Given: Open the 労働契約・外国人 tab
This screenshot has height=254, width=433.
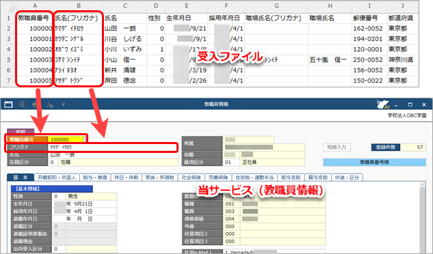Looking at the screenshot, I should click(x=57, y=178).
